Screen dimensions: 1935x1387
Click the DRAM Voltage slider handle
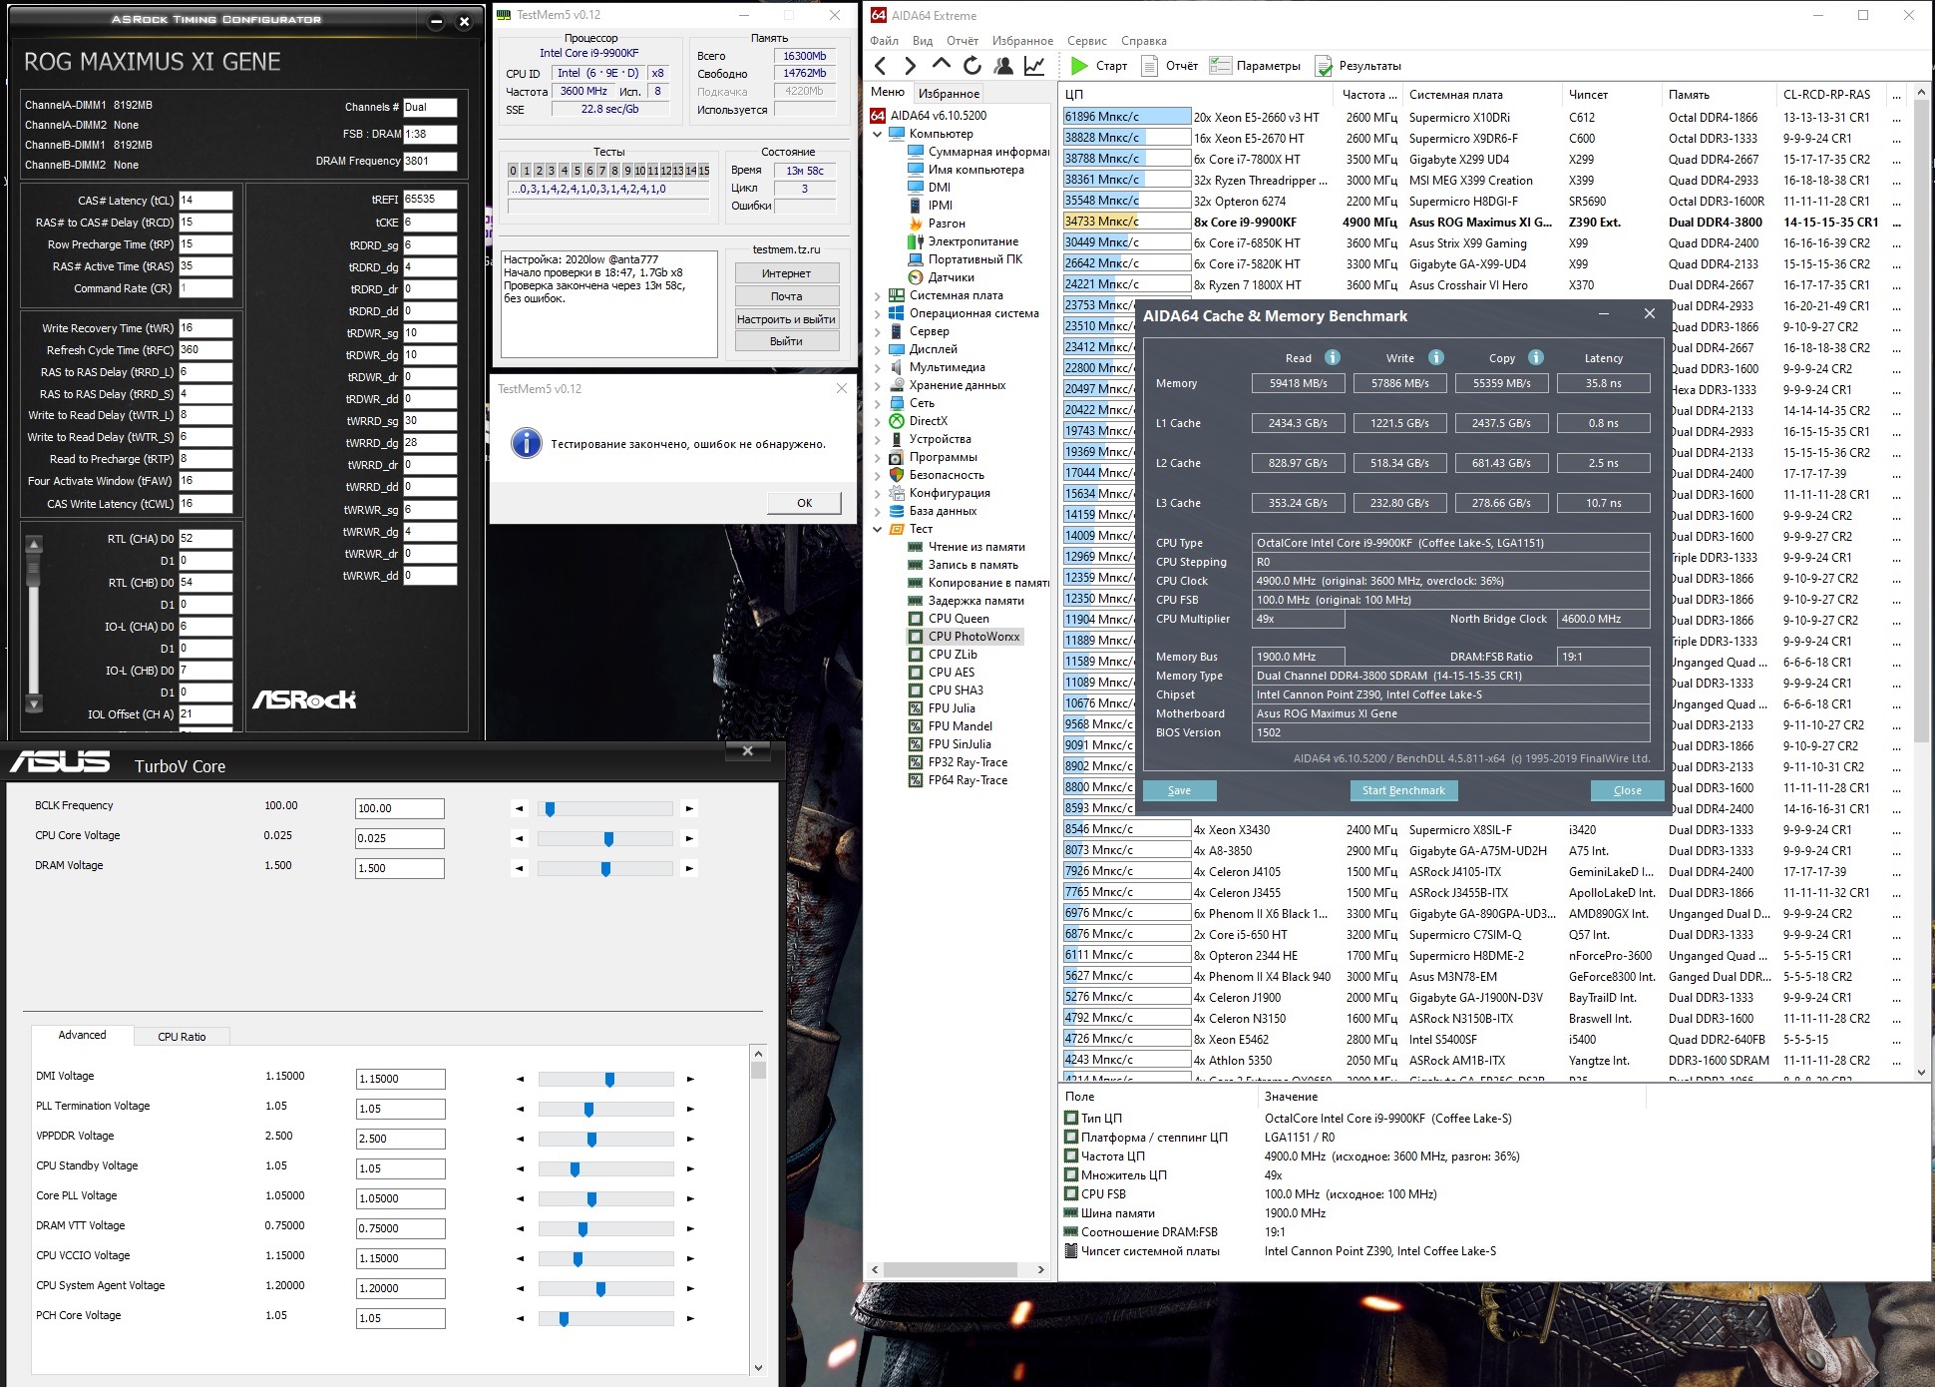tap(605, 869)
